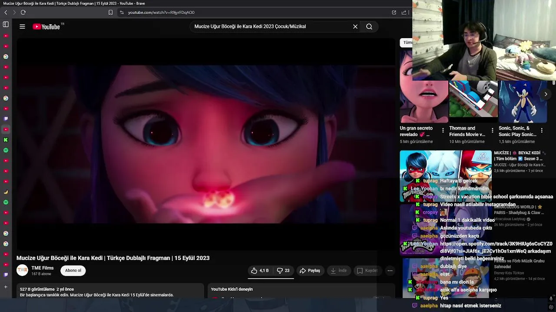This screenshot has width=556, height=312.
Task: Bookmark this page with the bookmark icon
Action: click(x=110, y=13)
